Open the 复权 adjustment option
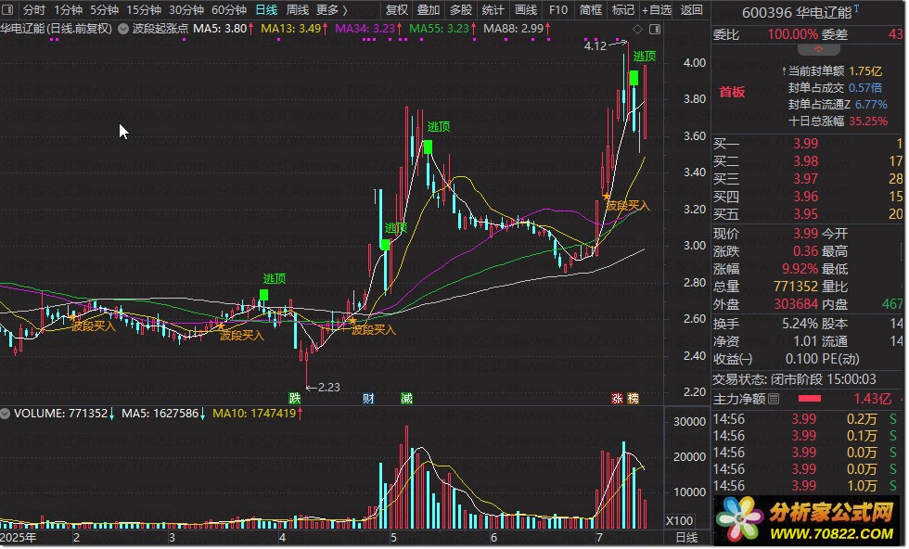The image size is (909, 549). pyautogui.click(x=397, y=10)
